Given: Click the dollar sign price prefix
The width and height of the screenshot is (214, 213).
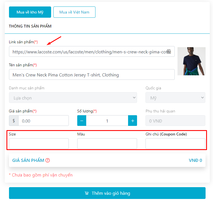Looking at the screenshot, I should click(x=14, y=121).
